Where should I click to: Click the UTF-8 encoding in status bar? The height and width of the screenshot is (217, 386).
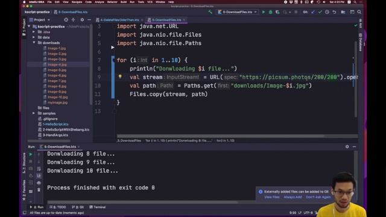click(308, 213)
